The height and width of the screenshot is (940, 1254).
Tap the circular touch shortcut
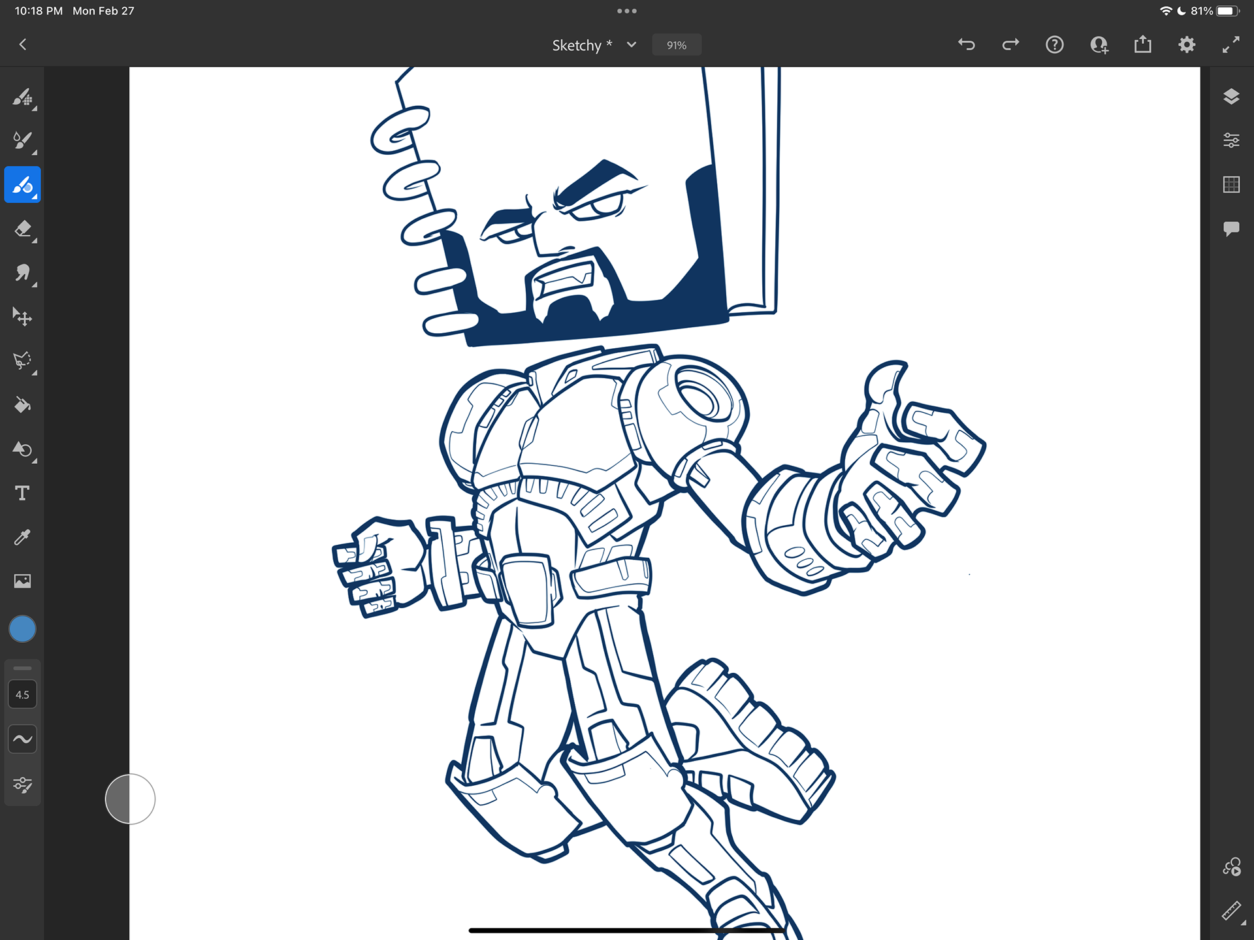coord(130,799)
